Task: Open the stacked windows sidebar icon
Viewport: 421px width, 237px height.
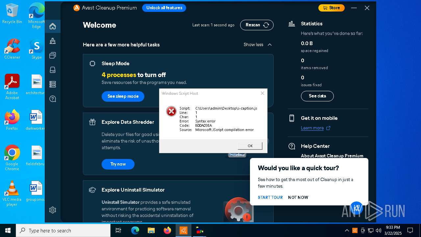Action: click(53, 55)
